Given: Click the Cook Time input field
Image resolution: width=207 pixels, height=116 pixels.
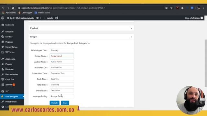Looking at the screenshot, I should 62,79.
